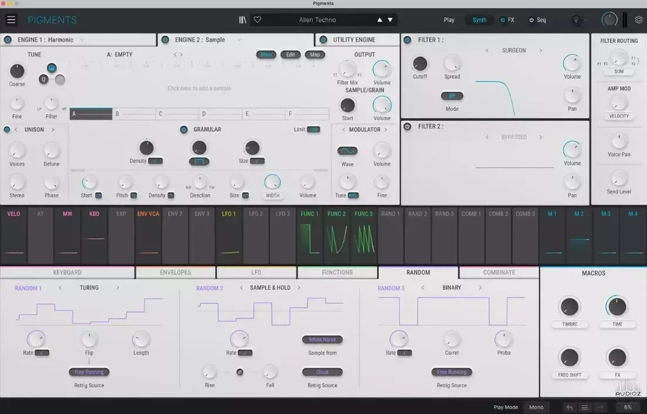Click the granular Limit value field

(x=314, y=130)
